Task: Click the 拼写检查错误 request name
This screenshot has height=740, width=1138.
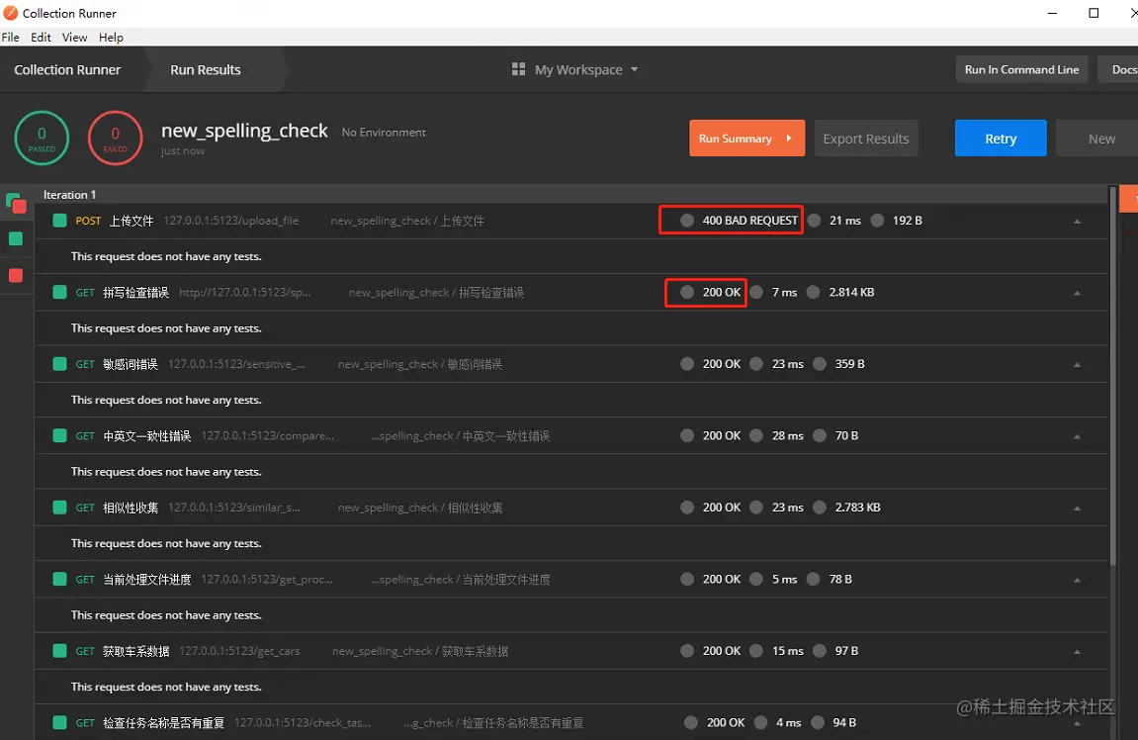Action: pos(135,292)
